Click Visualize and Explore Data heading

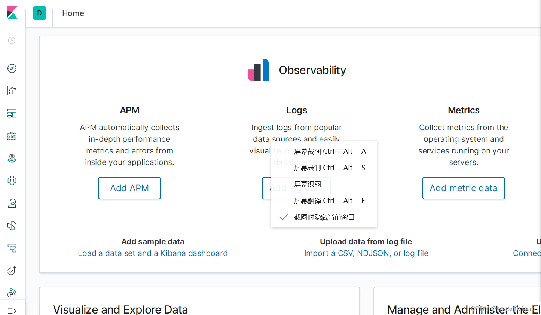(120, 309)
